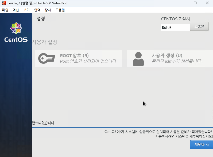The height and width of the screenshot is (157, 213).
Task: Click the 사용자 생성 person icon
Action: (138, 59)
